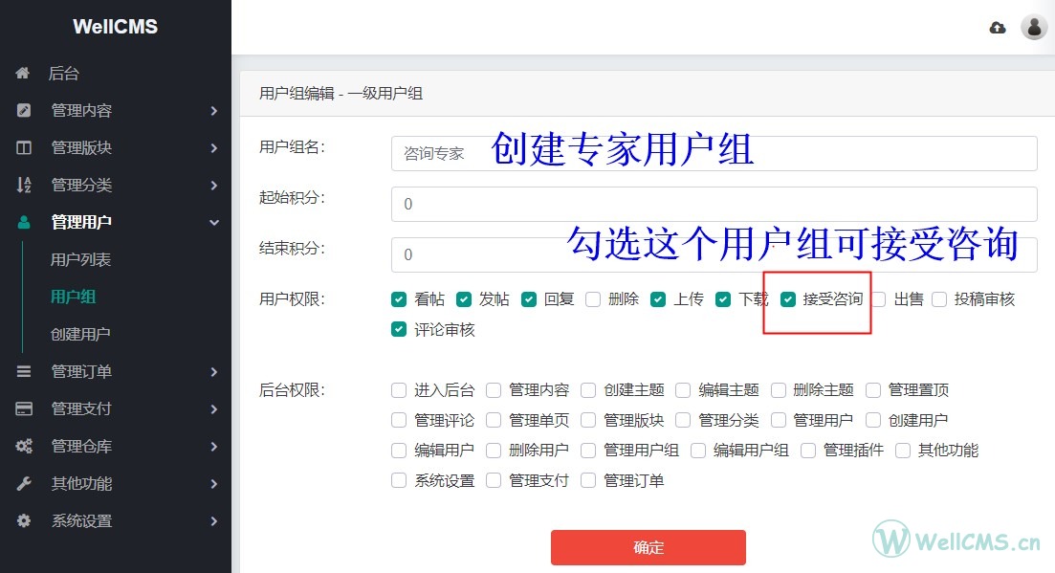Enable 管理内容 backend permission checkbox
Image resolution: width=1055 pixels, height=573 pixels.
[494, 390]
